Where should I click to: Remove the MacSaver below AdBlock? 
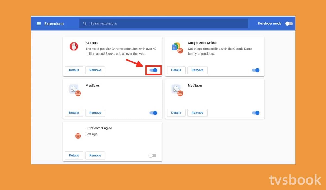(x=95, y=113)
